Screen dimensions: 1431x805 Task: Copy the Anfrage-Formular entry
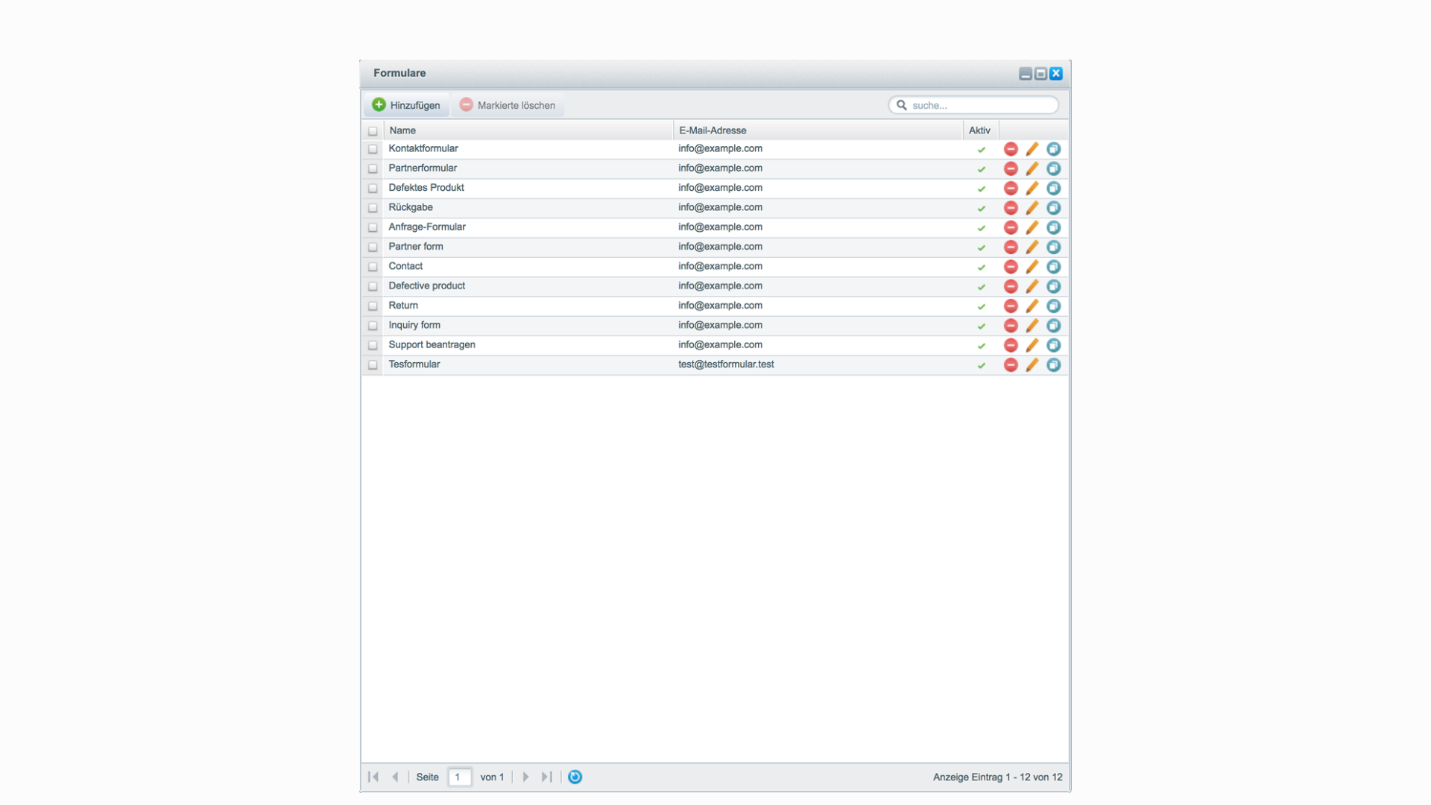[1053, 227]
